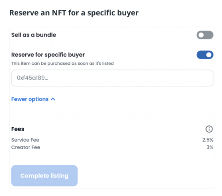Disable the Reserve for specific buyer switch
222x196 pixels.
205,55
